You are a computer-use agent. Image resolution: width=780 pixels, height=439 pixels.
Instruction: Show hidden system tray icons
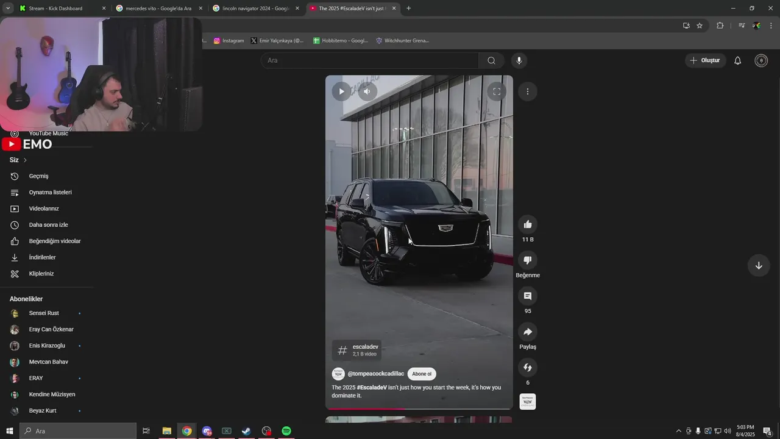[679, 431]
